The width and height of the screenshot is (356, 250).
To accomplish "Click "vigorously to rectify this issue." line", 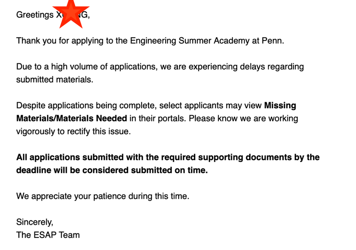I will [73, 131].
